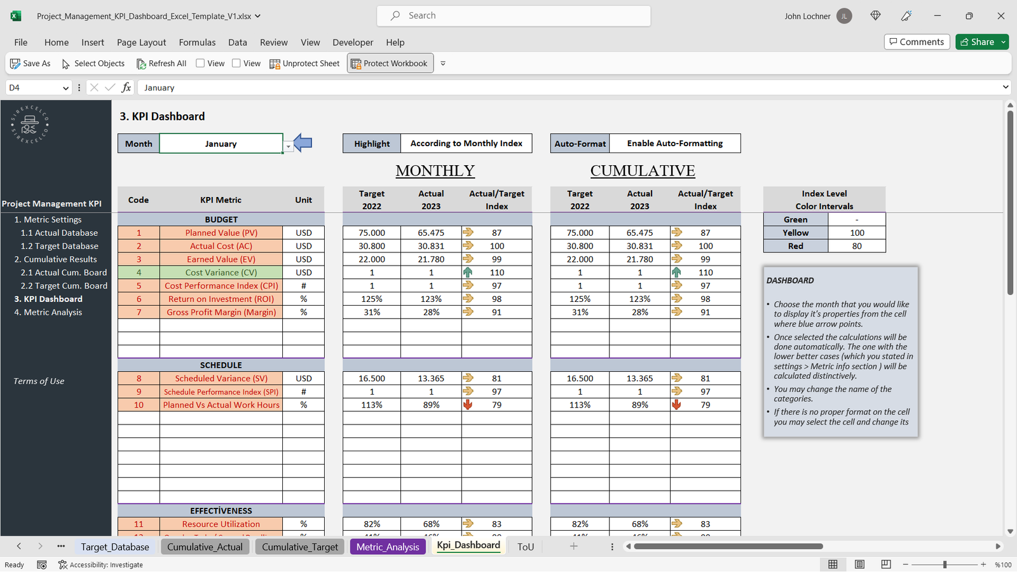
Task: Open Terms of Use link
Action: point(39,381)
